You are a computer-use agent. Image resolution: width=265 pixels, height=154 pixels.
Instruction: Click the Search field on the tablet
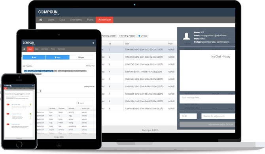pos(85,103)
